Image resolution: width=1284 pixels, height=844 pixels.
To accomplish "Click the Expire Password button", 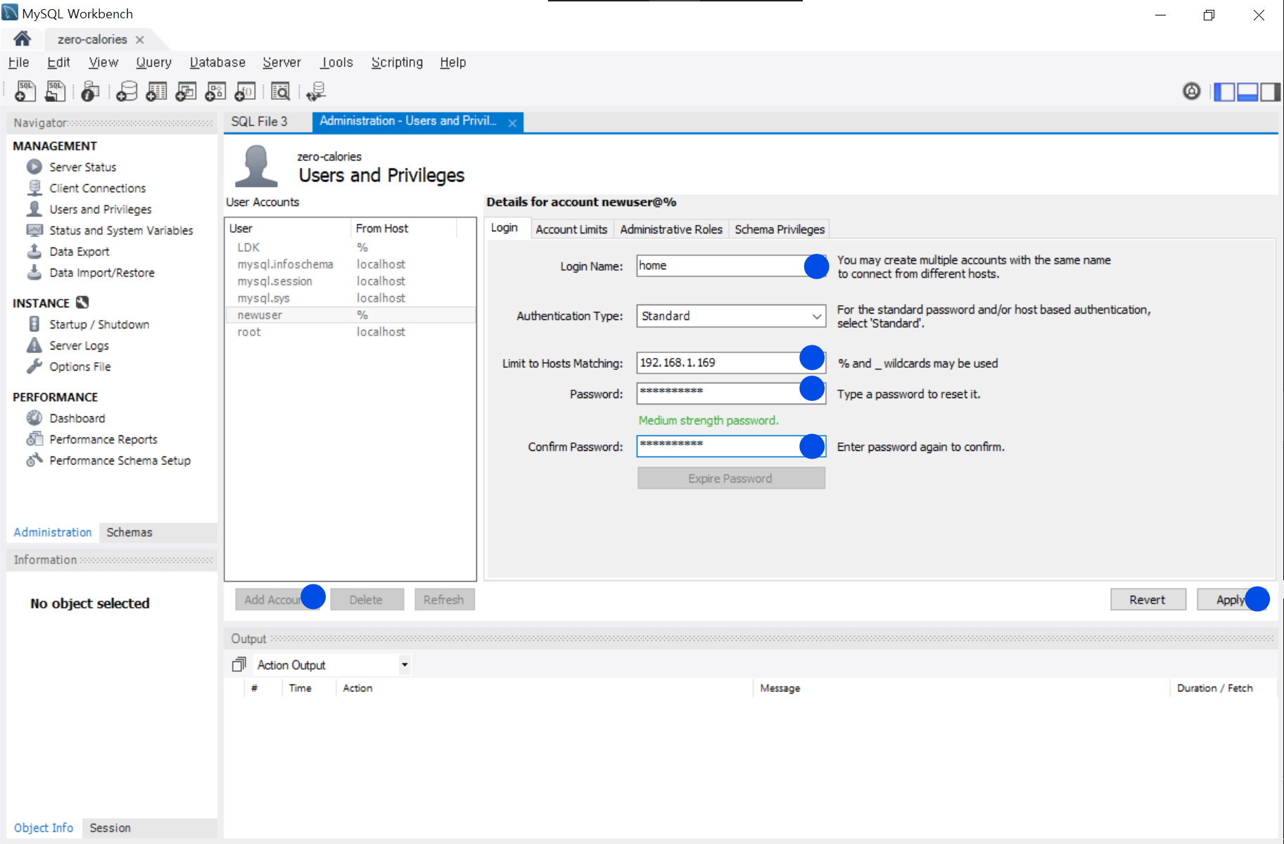I will [731, 478].
